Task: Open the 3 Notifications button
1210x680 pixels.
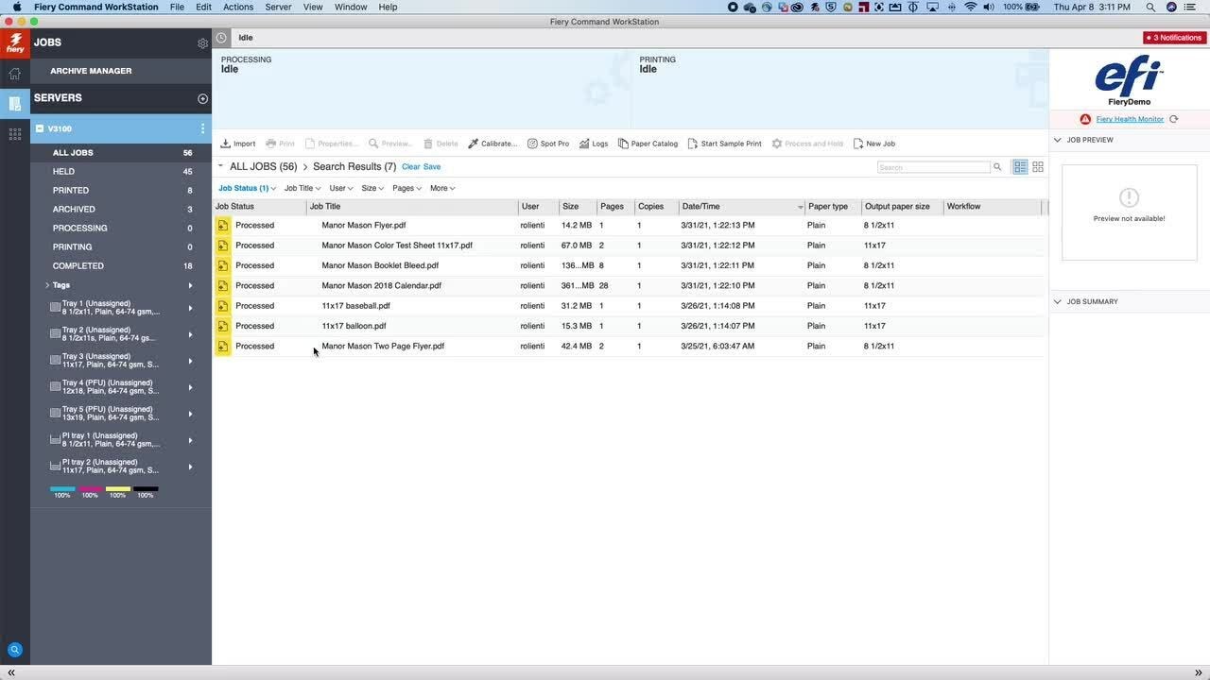Action: [x=1174, y=38]
